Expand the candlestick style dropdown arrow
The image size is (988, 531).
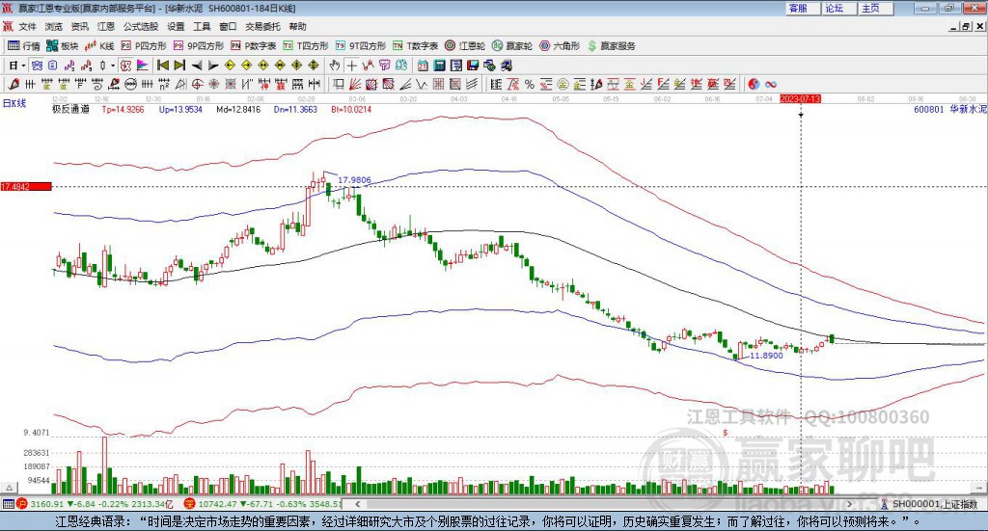(112, 66)
